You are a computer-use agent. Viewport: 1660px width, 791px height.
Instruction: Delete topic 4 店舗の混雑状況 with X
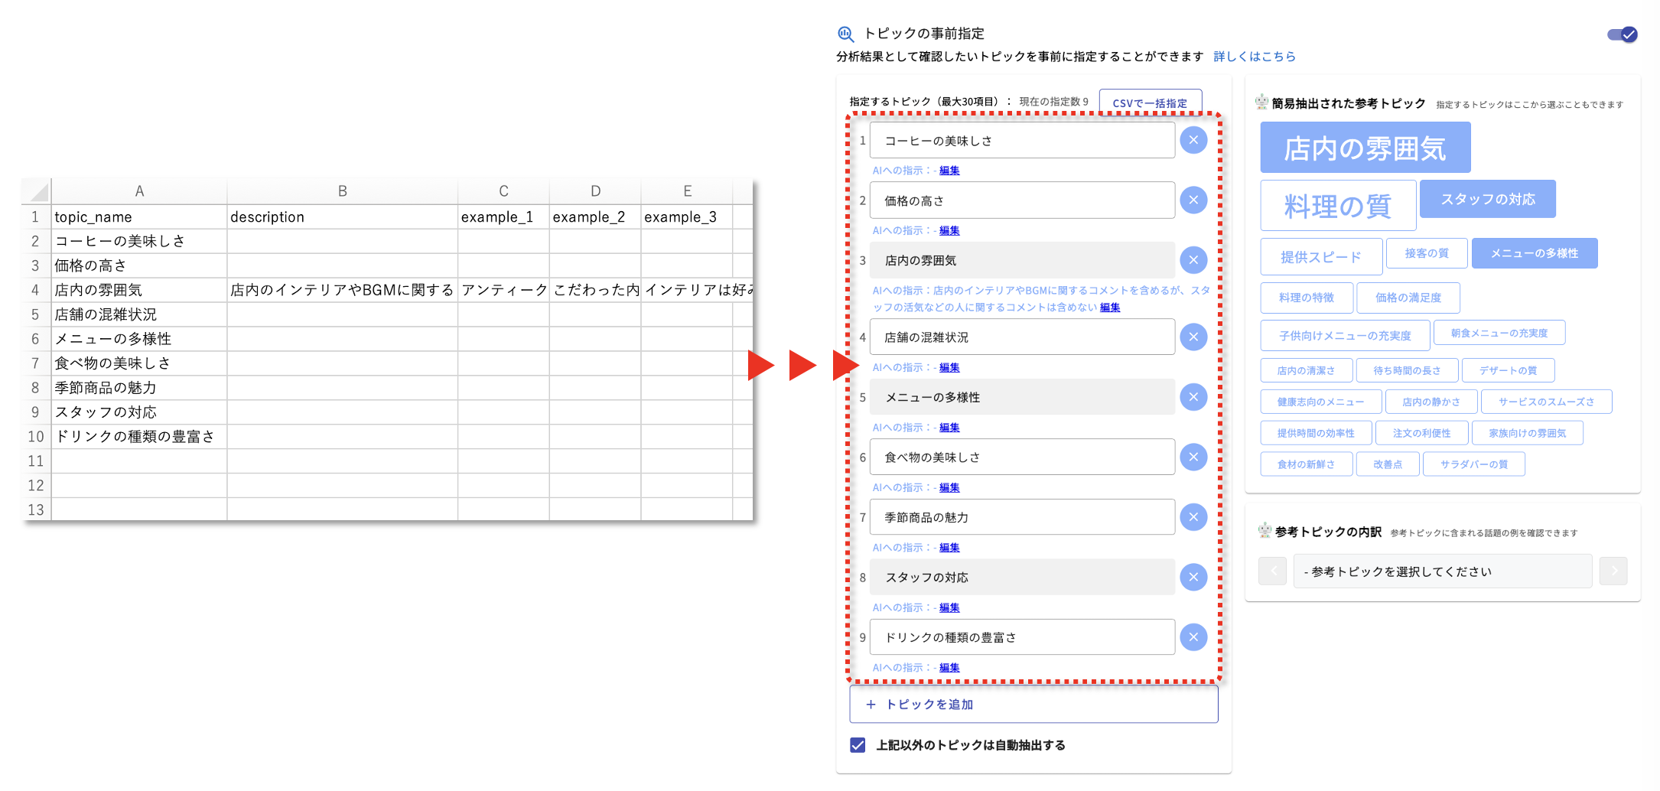click(x=1193, y=337)
